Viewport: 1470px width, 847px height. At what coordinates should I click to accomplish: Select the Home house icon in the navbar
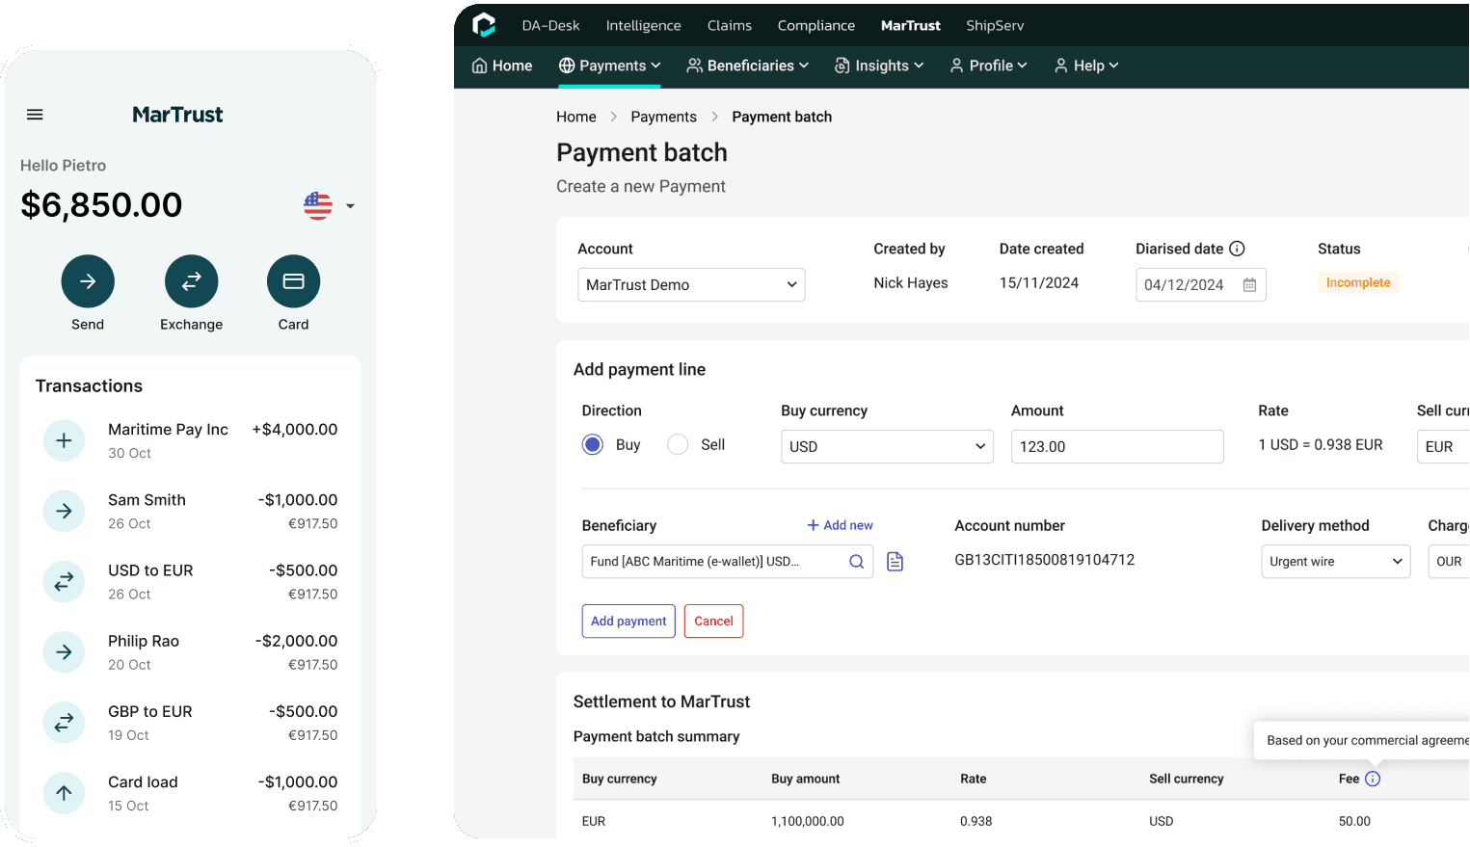pyautogui.click(x=479, y=65)
